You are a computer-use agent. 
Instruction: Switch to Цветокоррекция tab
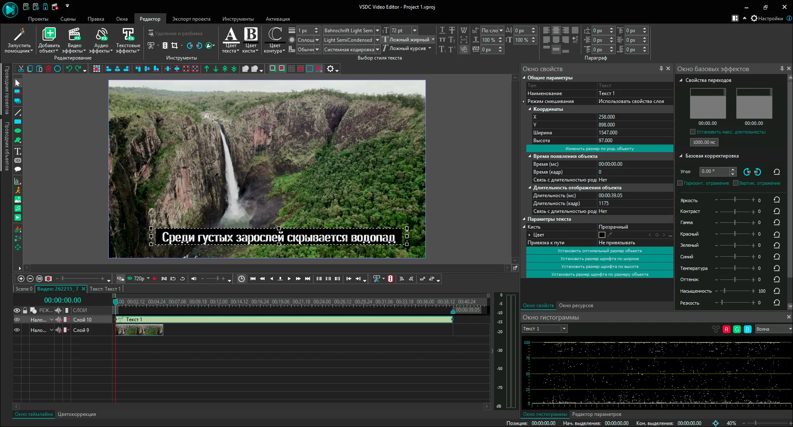click(x=77, y=414)
